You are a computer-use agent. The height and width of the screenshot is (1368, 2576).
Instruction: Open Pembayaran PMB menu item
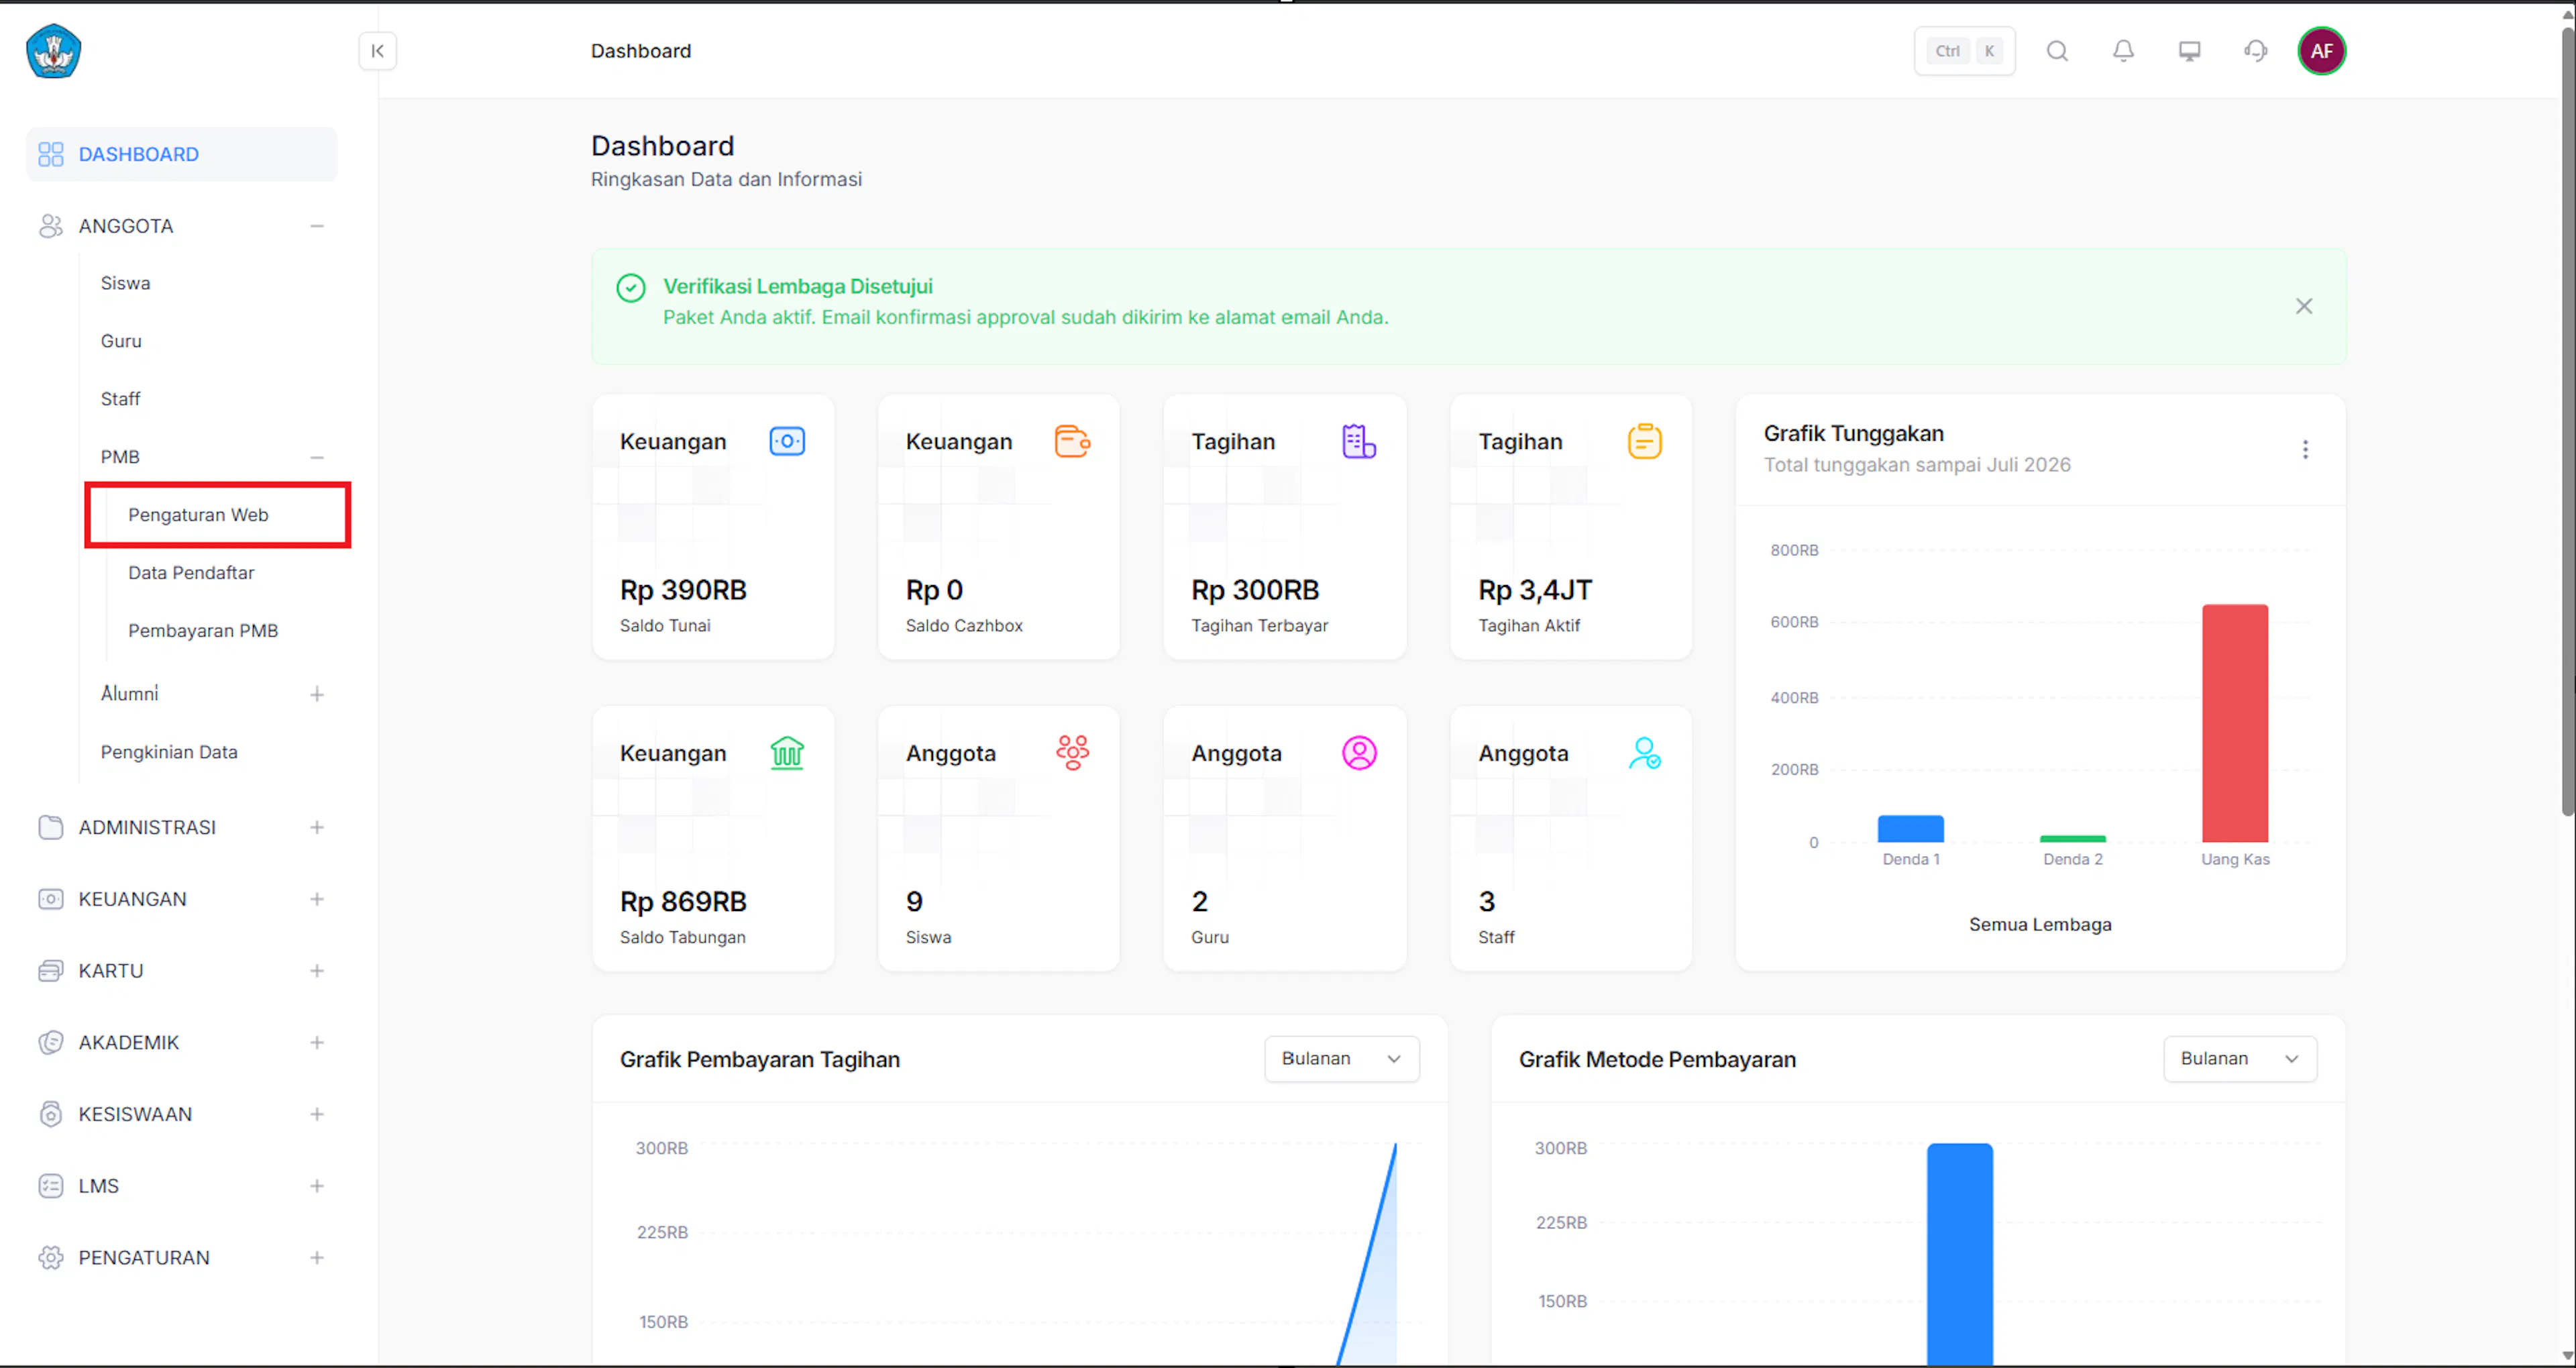(x=203, y=631)
